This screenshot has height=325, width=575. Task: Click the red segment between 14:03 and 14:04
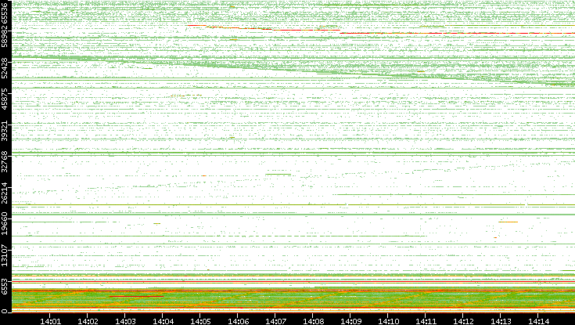[x=136, y=296]
